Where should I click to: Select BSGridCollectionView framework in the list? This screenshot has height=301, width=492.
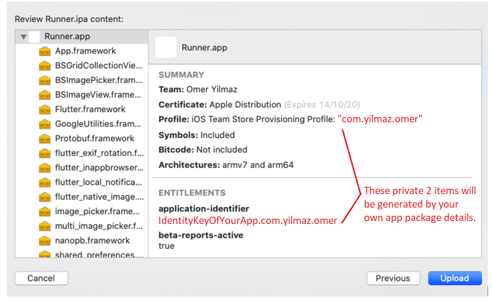coord(99,65)
